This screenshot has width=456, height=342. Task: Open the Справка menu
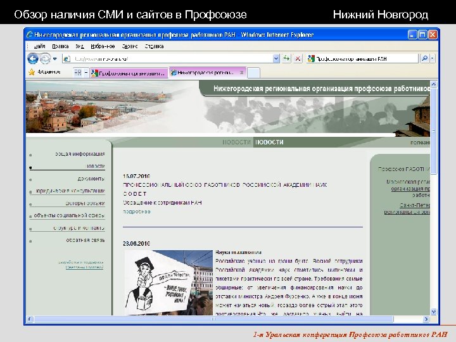(154, 46)
